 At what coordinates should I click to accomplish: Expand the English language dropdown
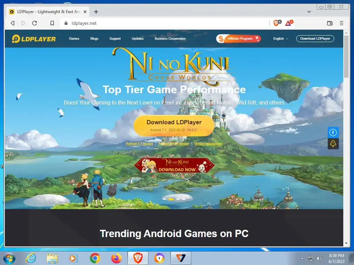[281, 39]
